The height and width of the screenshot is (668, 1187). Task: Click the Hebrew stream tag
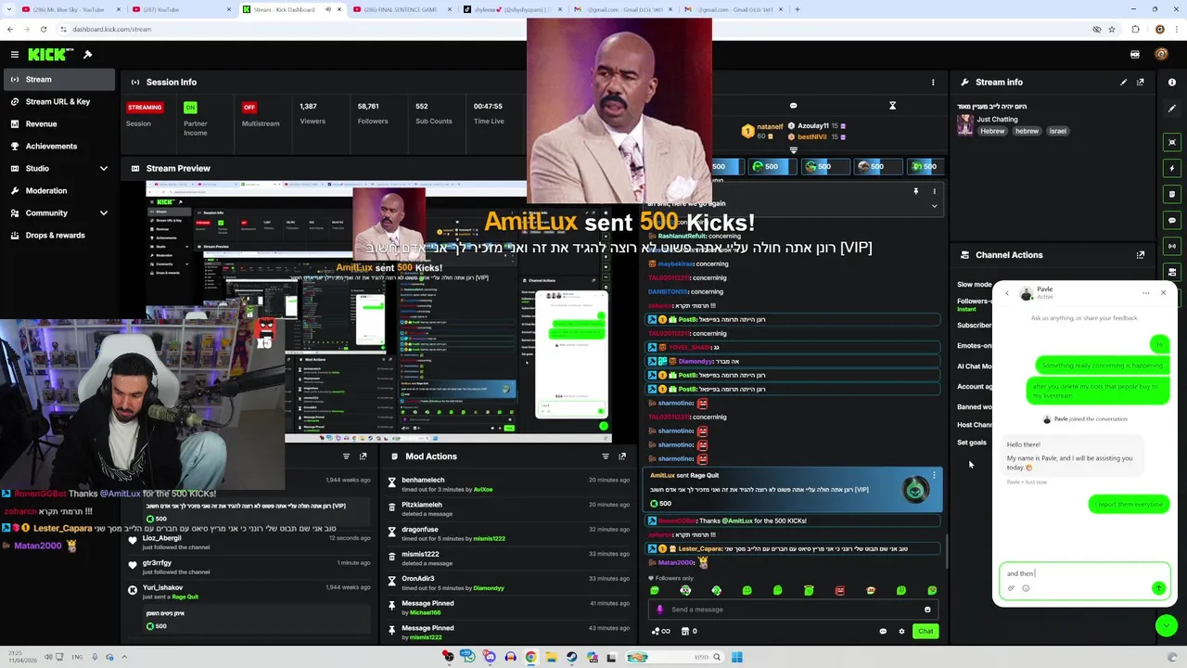click(992, 131)
